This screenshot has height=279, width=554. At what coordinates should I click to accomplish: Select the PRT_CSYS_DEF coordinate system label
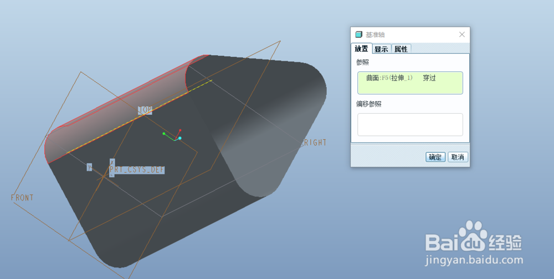[x=137, y=170]
